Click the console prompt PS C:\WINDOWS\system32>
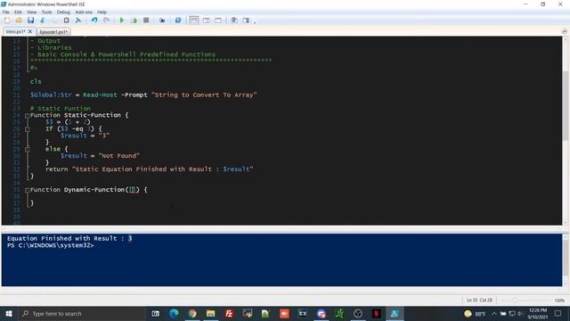Screen dimensions: 570x321 [x=50, y=246]
